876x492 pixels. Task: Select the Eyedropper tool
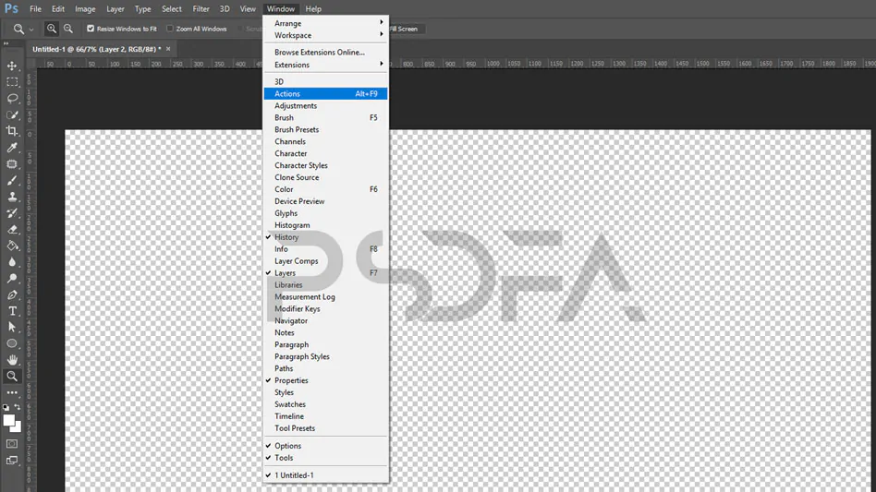coord(12,148)
